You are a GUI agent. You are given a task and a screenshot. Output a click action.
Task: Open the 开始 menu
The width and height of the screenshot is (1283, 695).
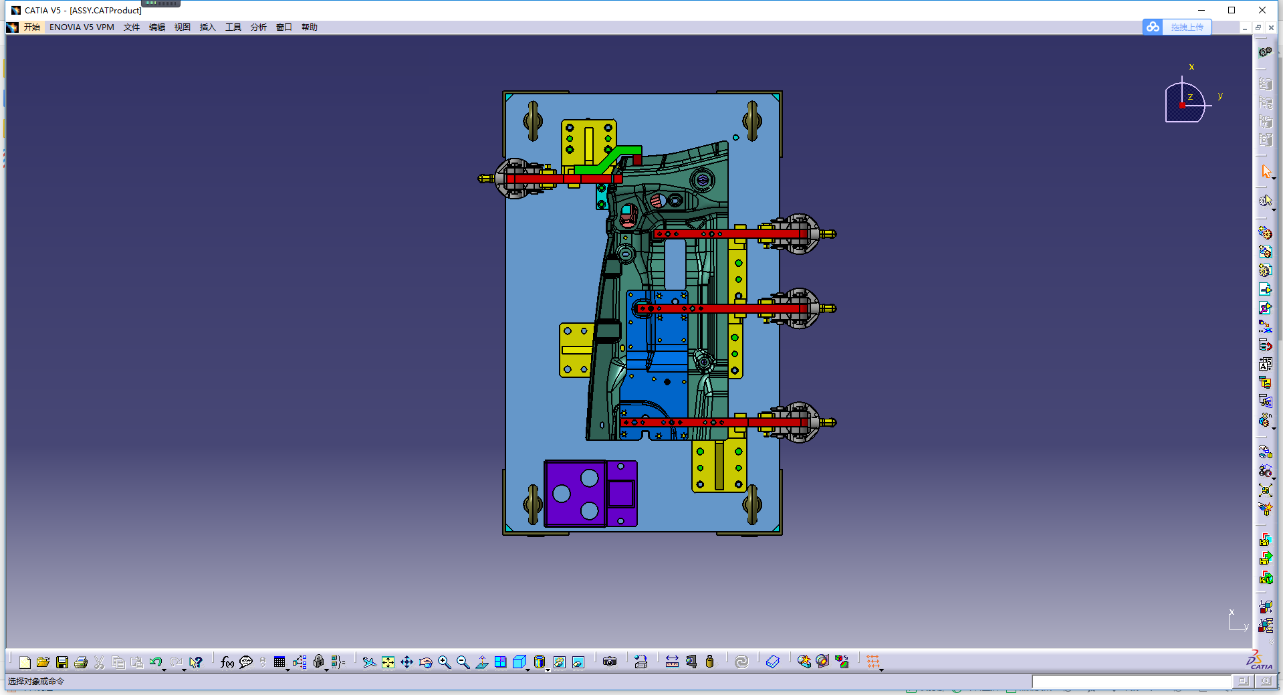[32, 27]
